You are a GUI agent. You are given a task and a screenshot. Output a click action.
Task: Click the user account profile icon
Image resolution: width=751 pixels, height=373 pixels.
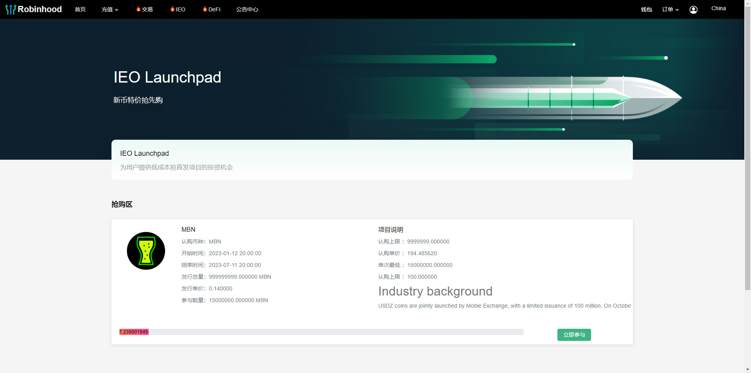click(694, 10)
